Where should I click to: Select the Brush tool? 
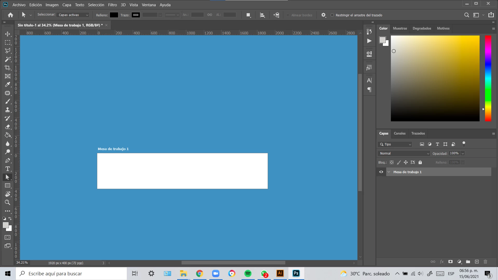pos(8,101)
